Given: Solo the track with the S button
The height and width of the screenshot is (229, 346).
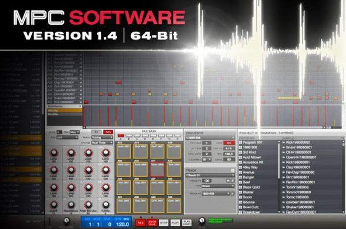Looking at the screenshot, I should point(232,181).
